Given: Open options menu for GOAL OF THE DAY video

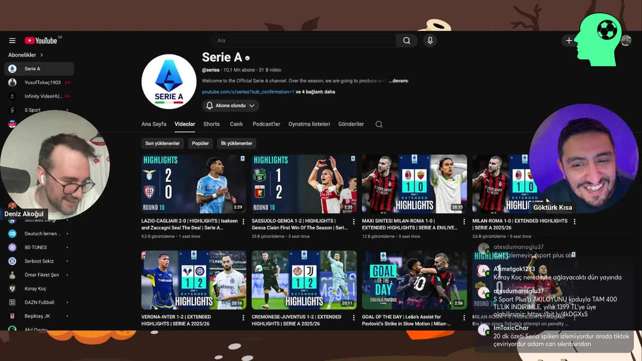Looking at the screenshot, I should click(464, 317).
